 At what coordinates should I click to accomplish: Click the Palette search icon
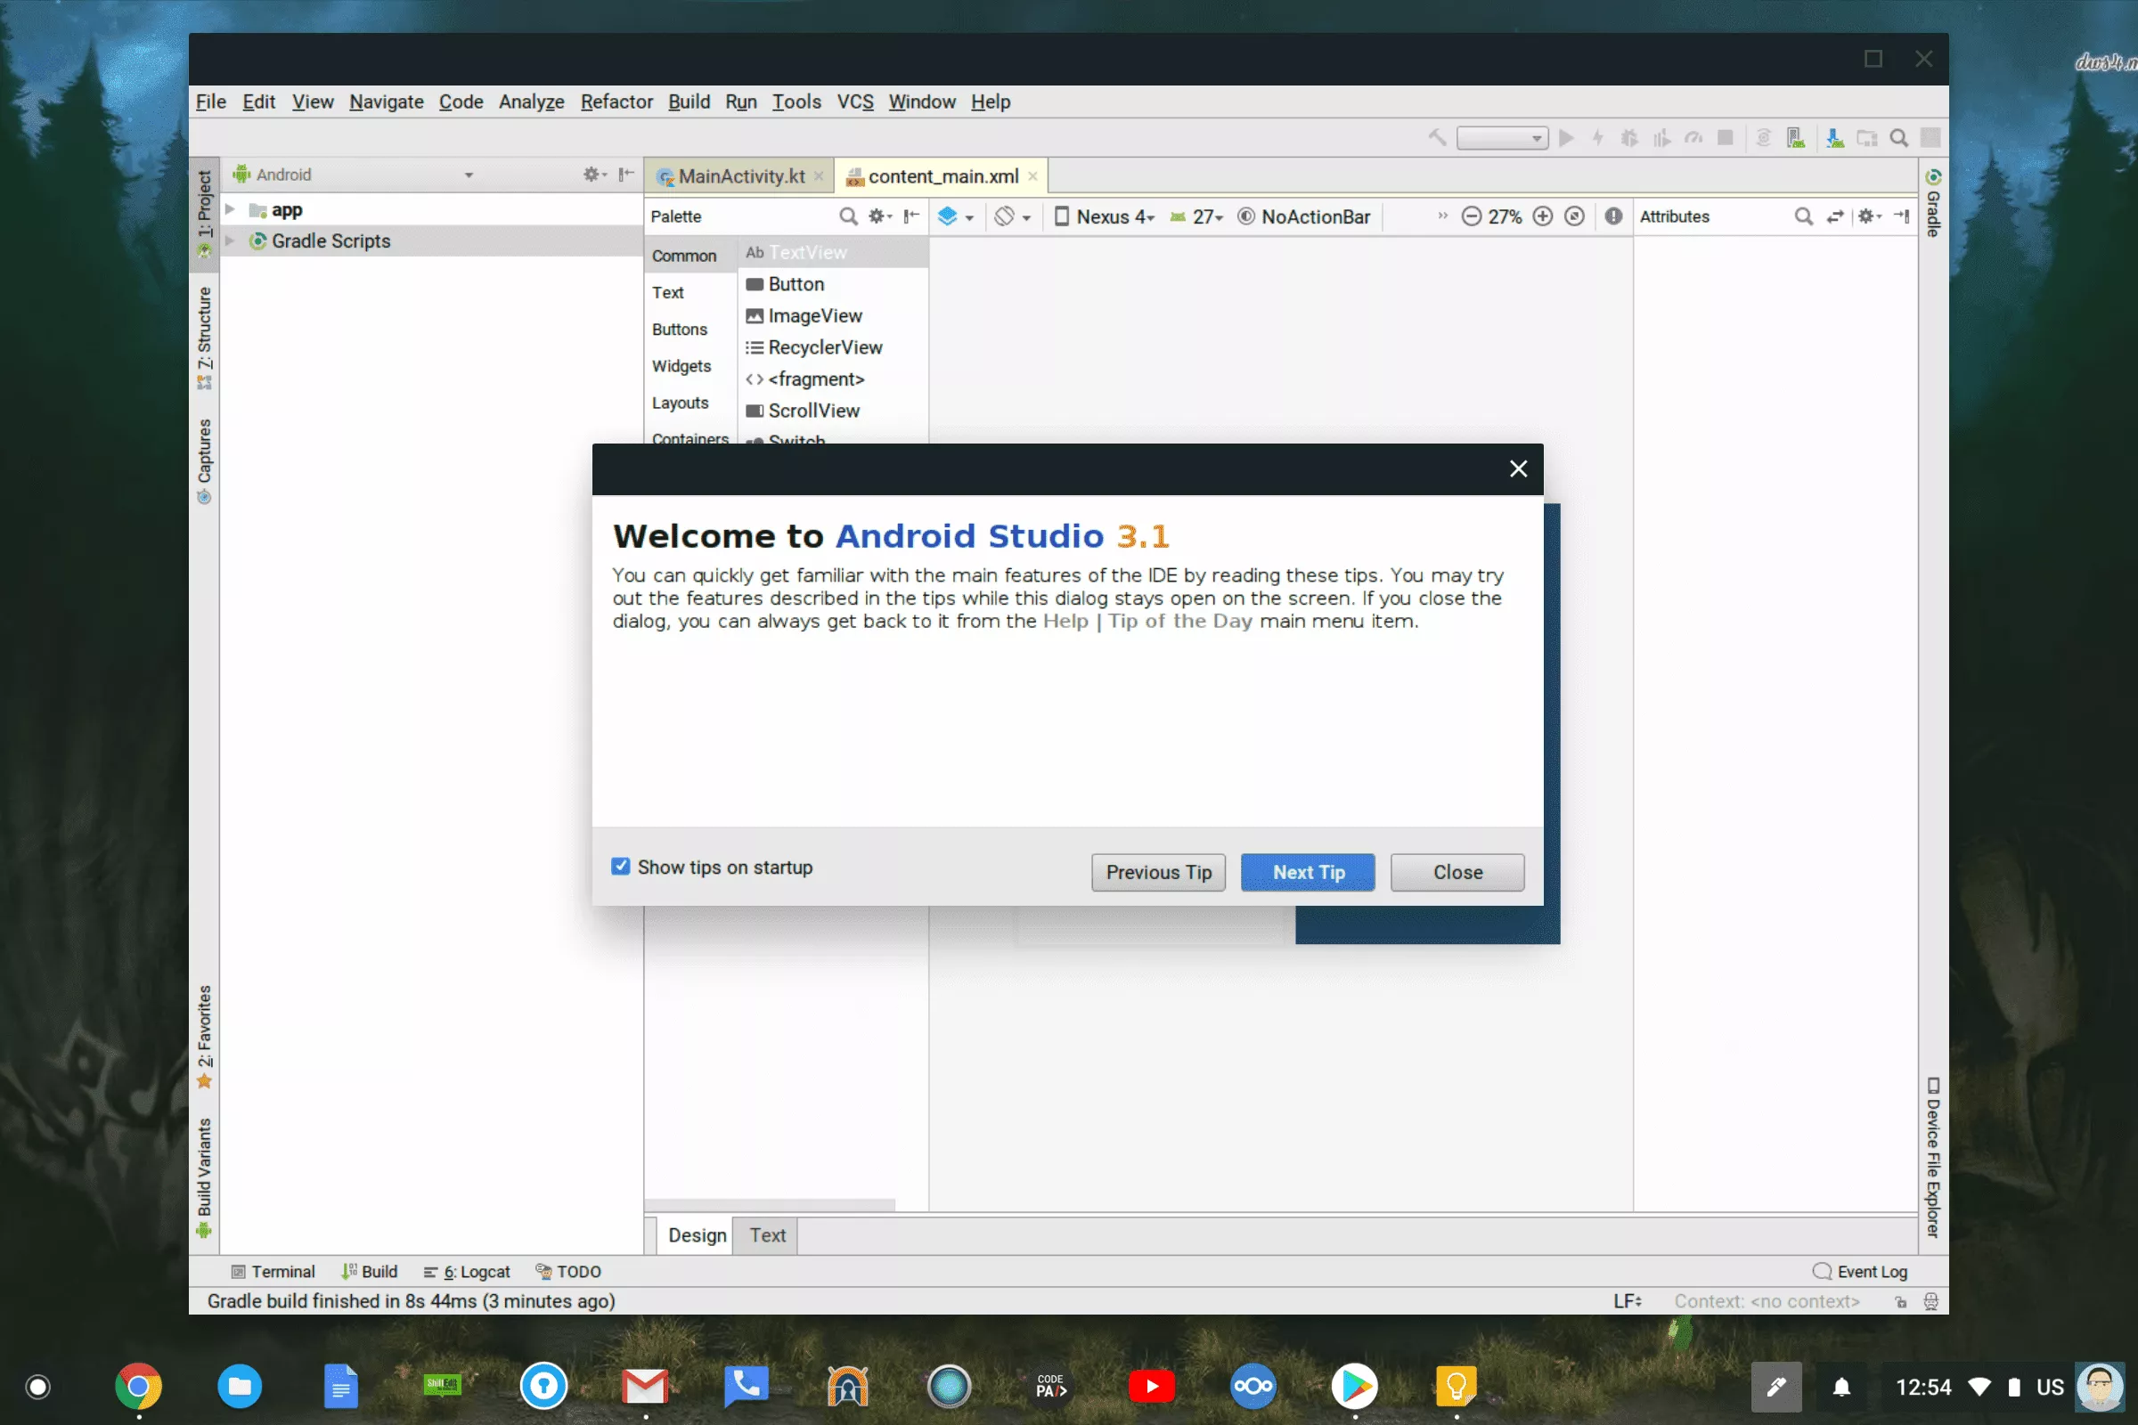[x=847, y=216]
